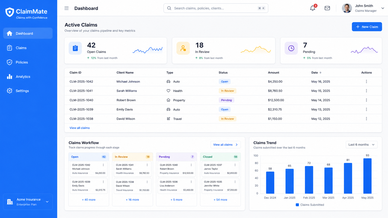The width and height of the screenshot is (388, 218).
Task: Click the May 2025 bar in chart
Action: pyautogui.click(x=367, y=176)
